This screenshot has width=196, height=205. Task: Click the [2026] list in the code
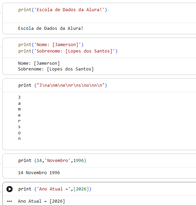(x=81, y=189)
